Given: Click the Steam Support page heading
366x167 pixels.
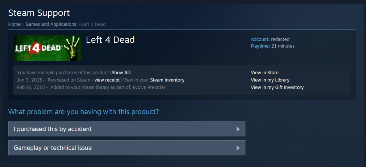Looking at the screenshot, I should click(39, 13).
